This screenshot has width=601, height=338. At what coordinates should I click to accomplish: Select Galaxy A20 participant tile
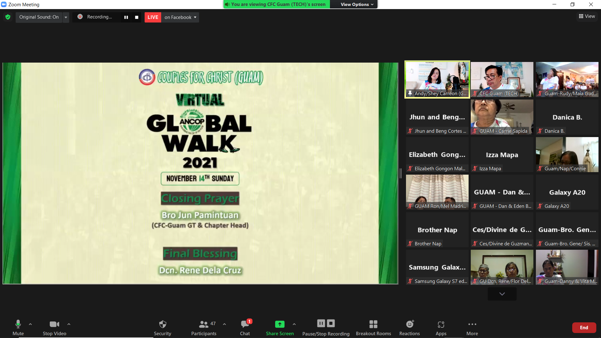[567, 192]
